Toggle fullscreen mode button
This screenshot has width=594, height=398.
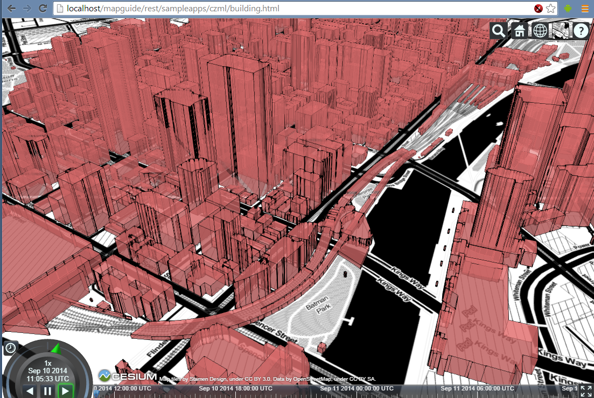click(x=586, y=392)
